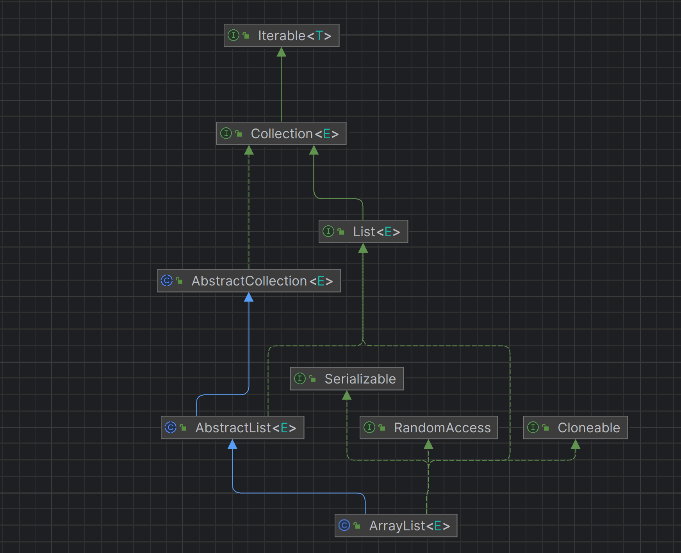681x553 pixels.
Task: Click the class icon on ArrayList<E>
Action: (x=344, y=526)
